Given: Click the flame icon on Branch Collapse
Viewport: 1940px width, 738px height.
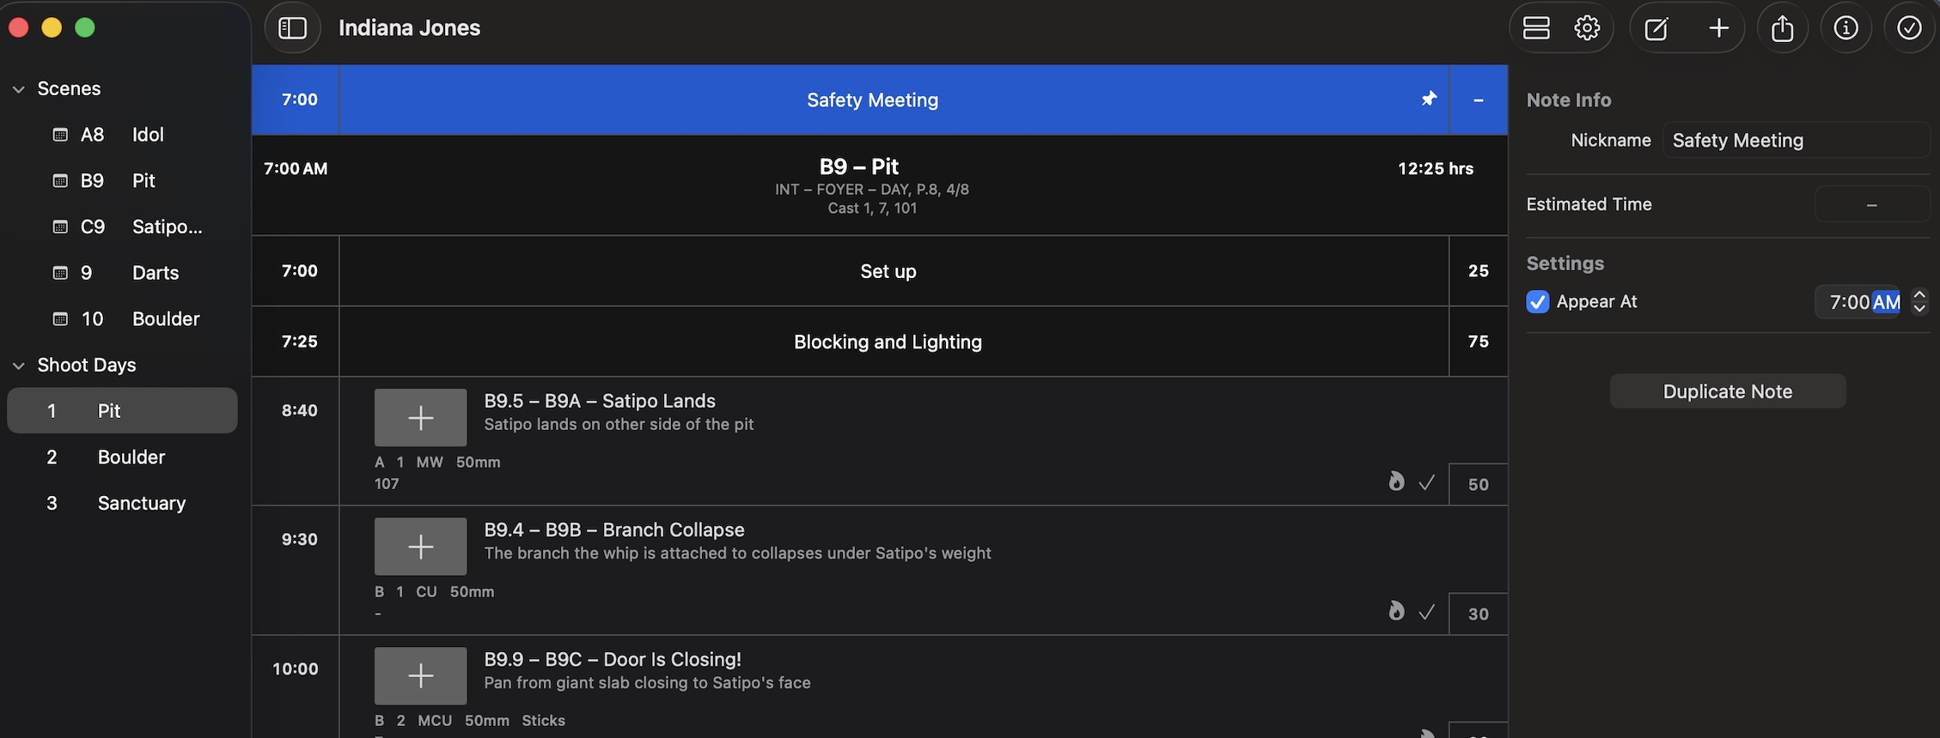Looking at the screenshot, I should 1396,610.
